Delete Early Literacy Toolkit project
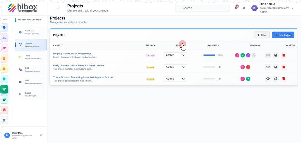 (283, 67)
